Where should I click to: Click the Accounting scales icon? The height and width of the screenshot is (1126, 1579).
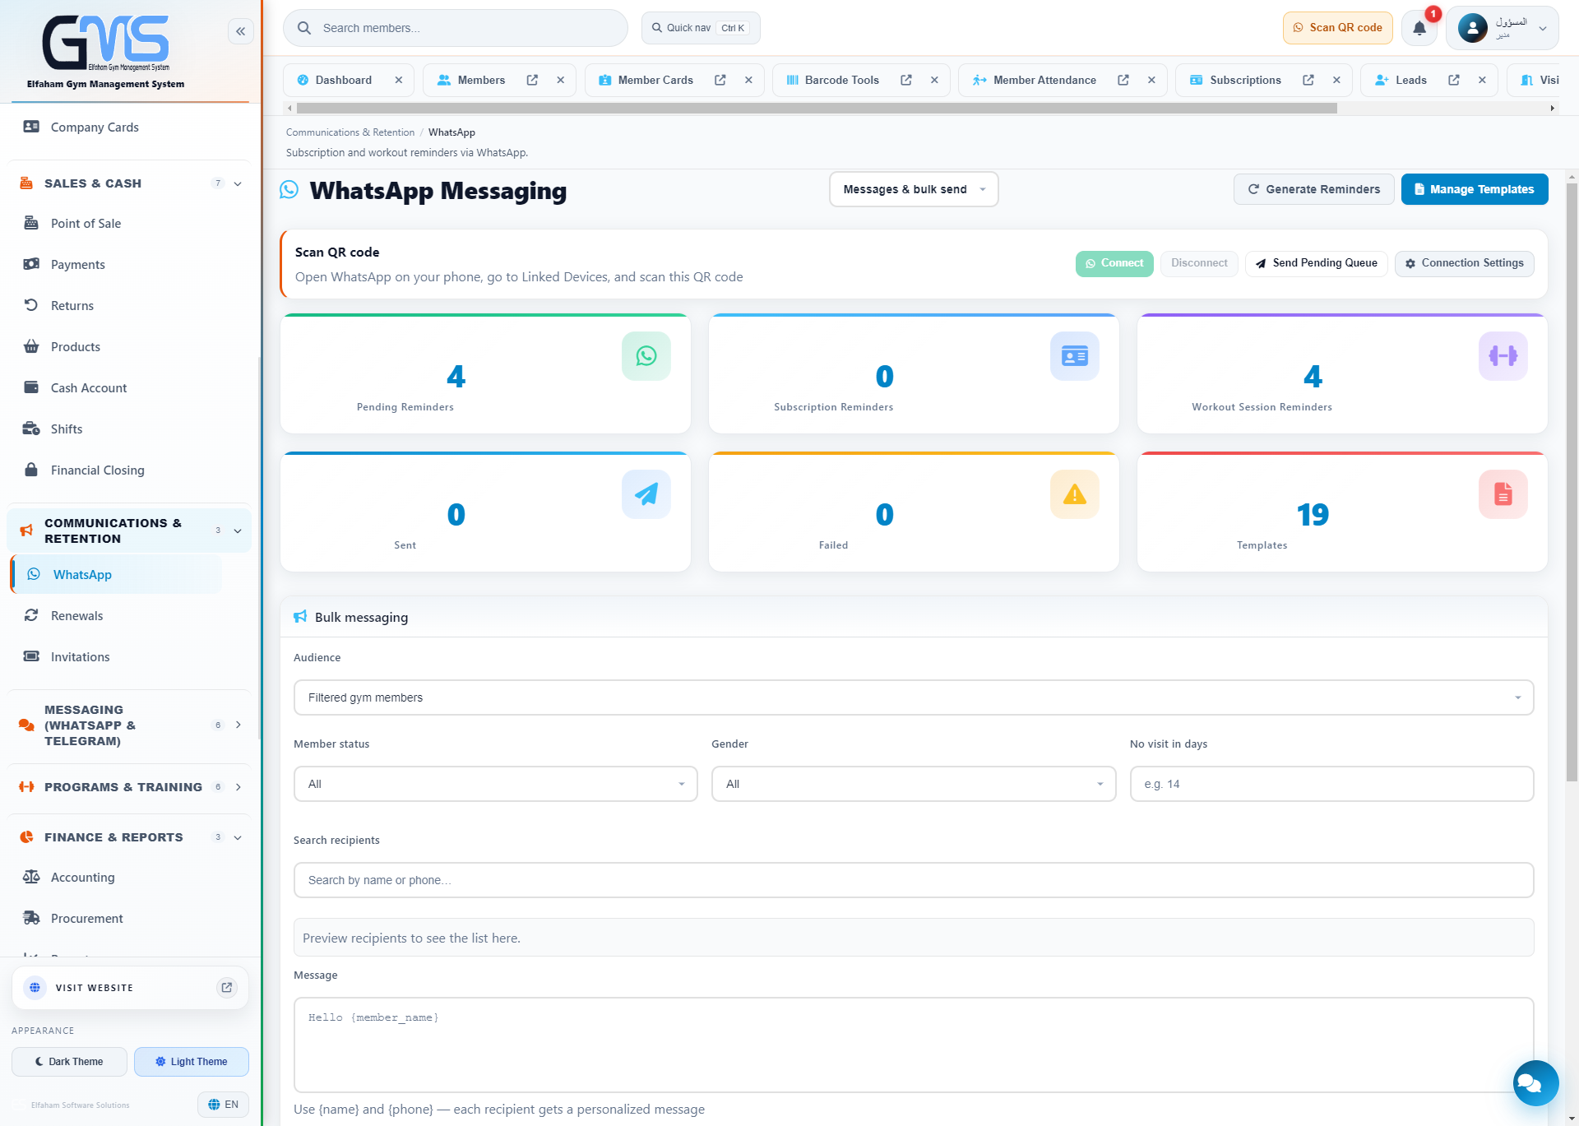pyautogui.click(x=31, y=877)
